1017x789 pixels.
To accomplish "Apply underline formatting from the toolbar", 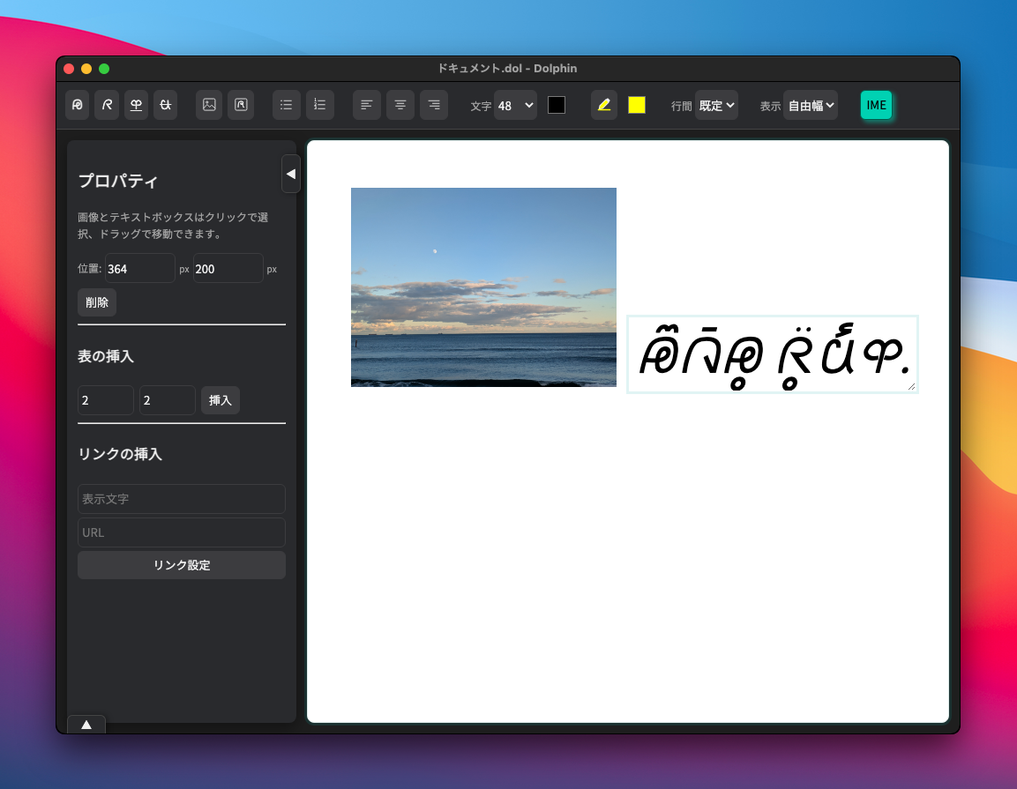I will point(136,105).
